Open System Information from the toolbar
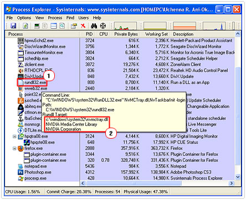The height and width of the screenshot is (200, 246). point(37,25)
